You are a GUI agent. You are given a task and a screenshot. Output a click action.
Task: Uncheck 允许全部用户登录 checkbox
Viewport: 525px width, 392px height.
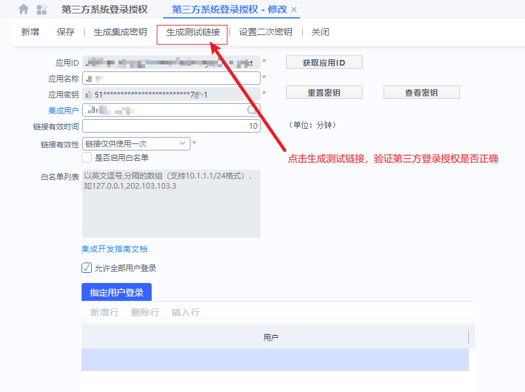(x=87, y=268)
